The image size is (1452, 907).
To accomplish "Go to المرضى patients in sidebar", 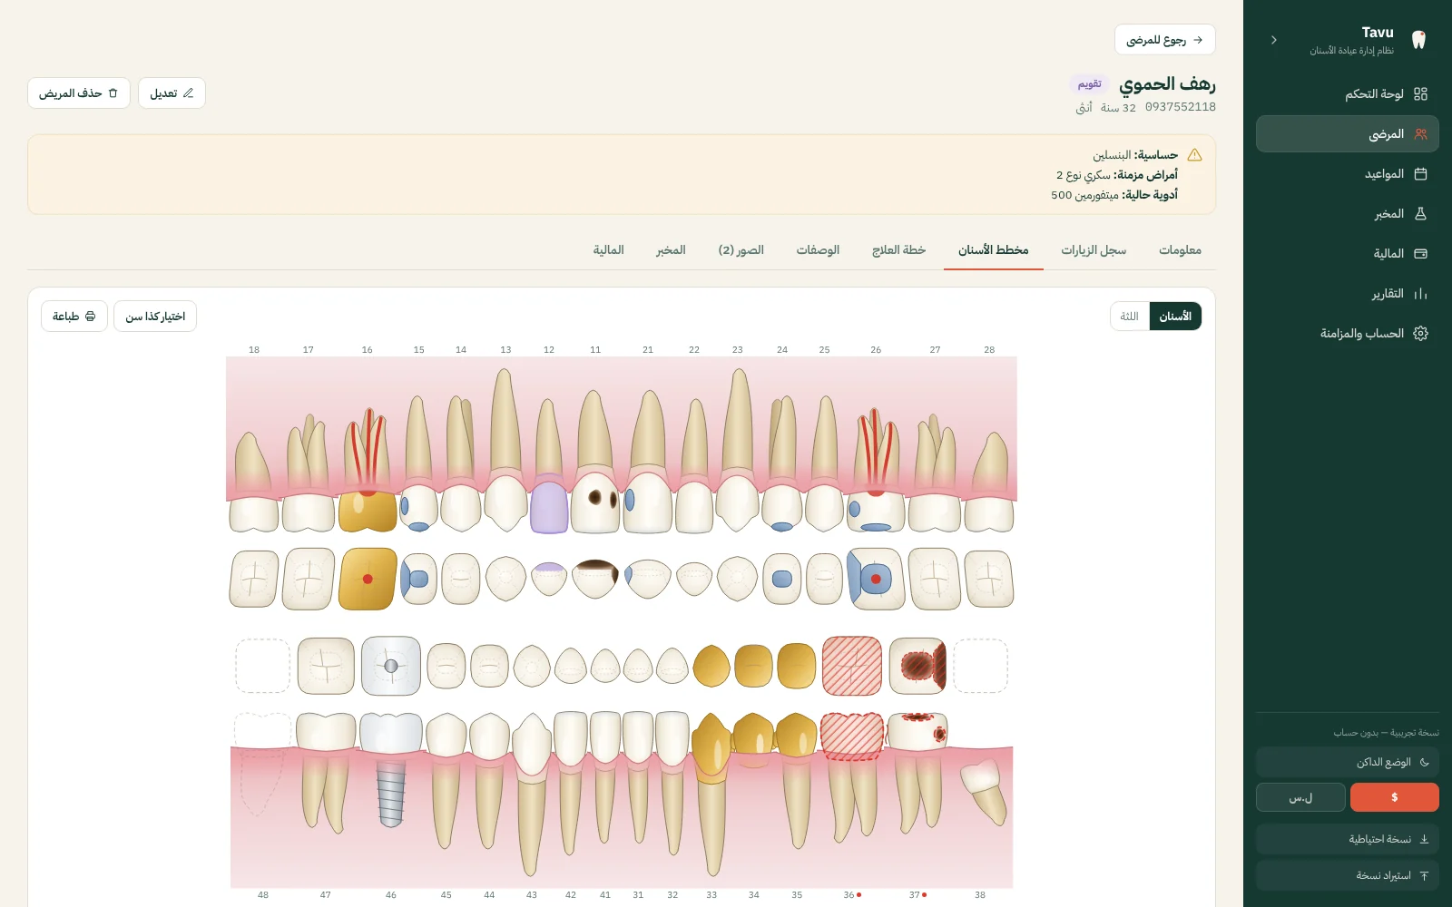I will [x=1348, y=133].
